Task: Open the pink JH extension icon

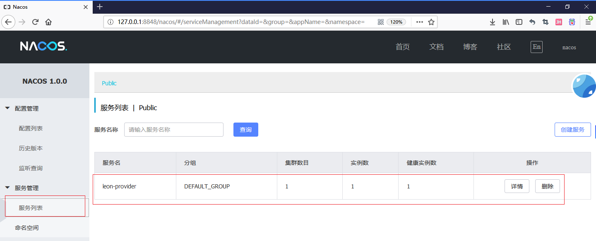Action: click(559, 22)
